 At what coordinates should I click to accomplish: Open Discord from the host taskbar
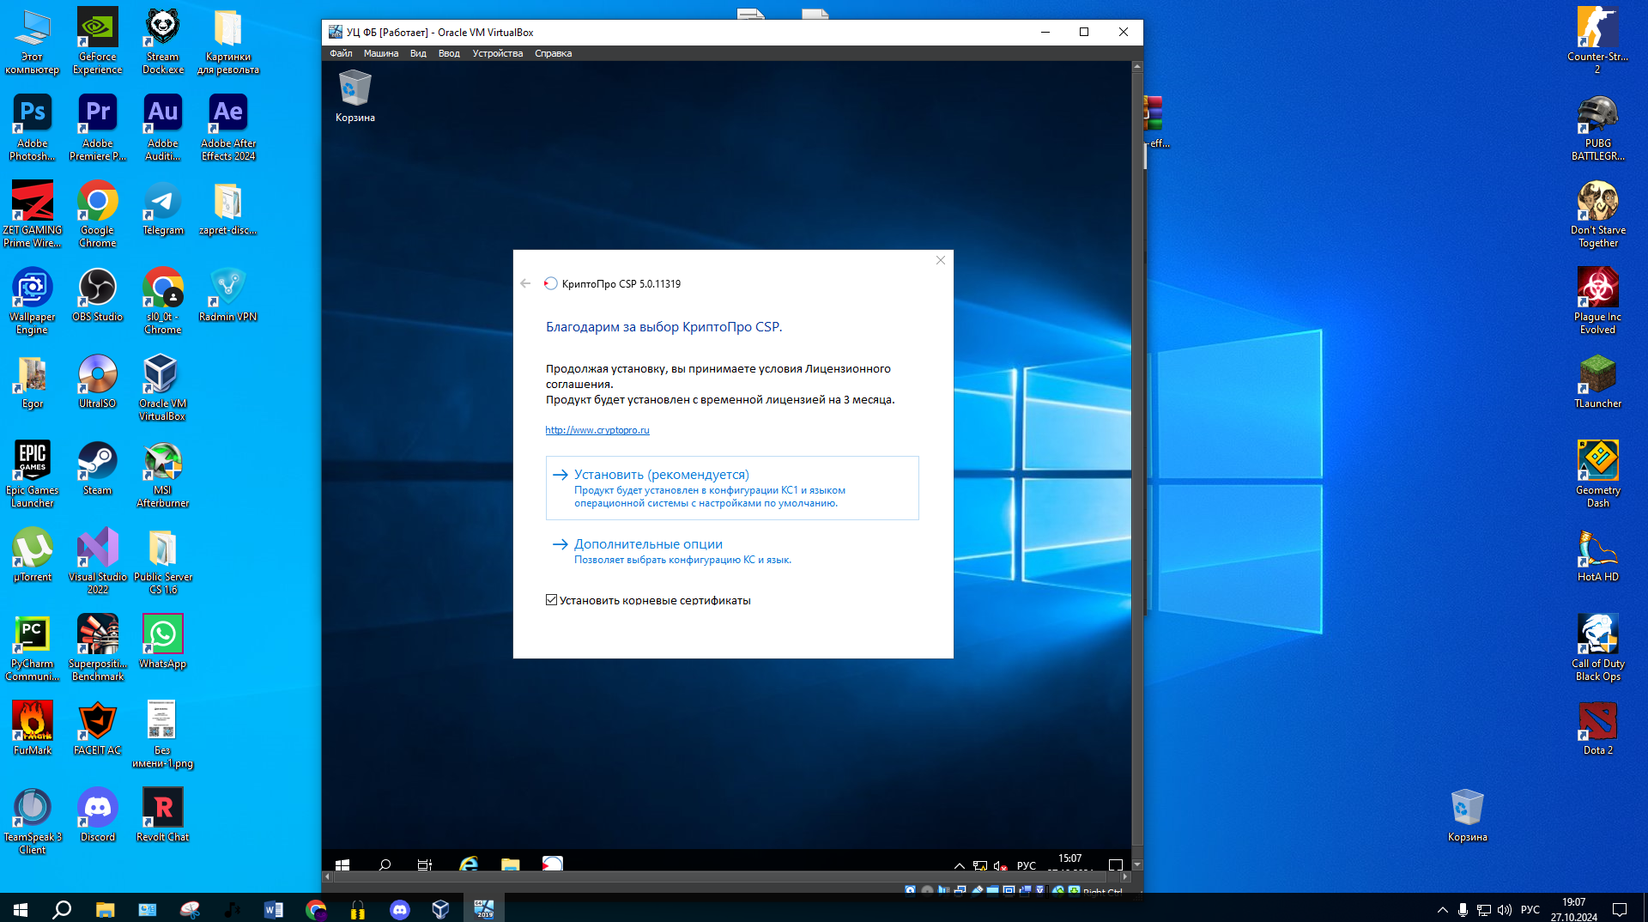click(400, 909)
